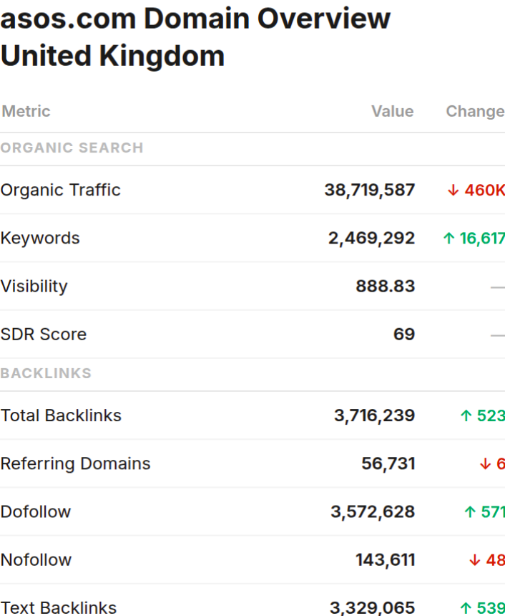The height and width of the screenshot is (616, 505).
Task: Click the Referring Domains metric label
Action: click(75, 464)
